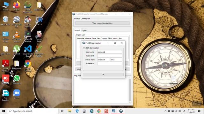Launch VLC media player shortcut
The height and width of the screenshot is (114, 204).
click(17, 37)
